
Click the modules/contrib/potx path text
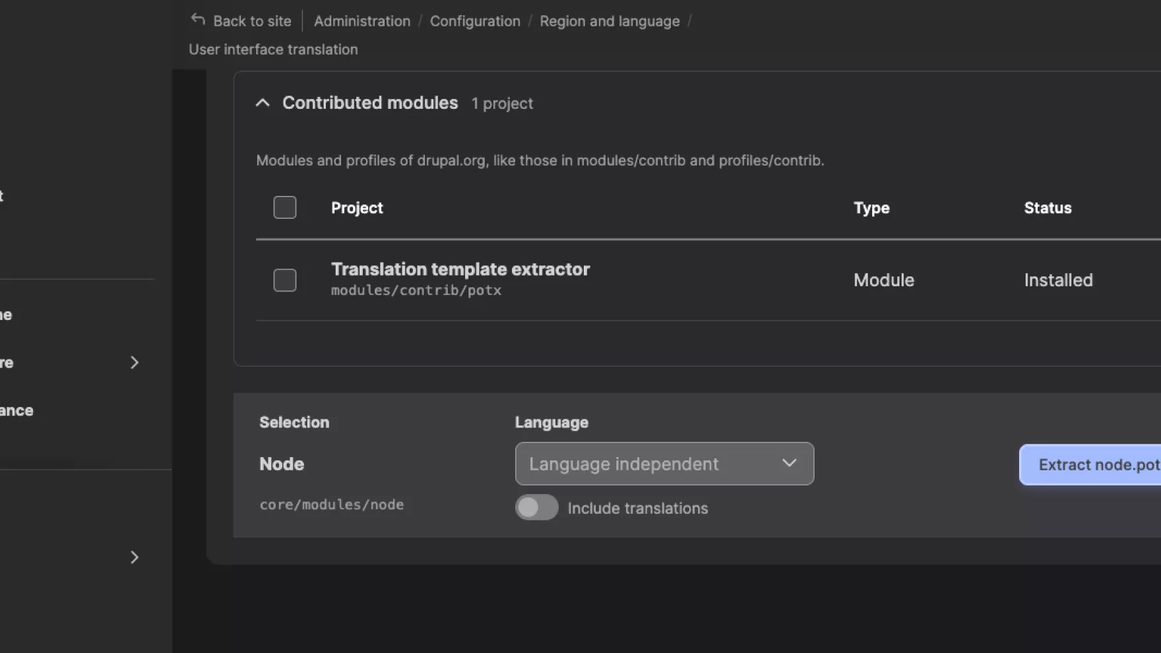pos(416,290)
